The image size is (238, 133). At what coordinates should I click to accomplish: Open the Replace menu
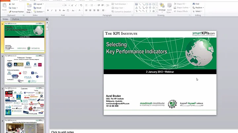pyautogui.click(x=198, y=8)
